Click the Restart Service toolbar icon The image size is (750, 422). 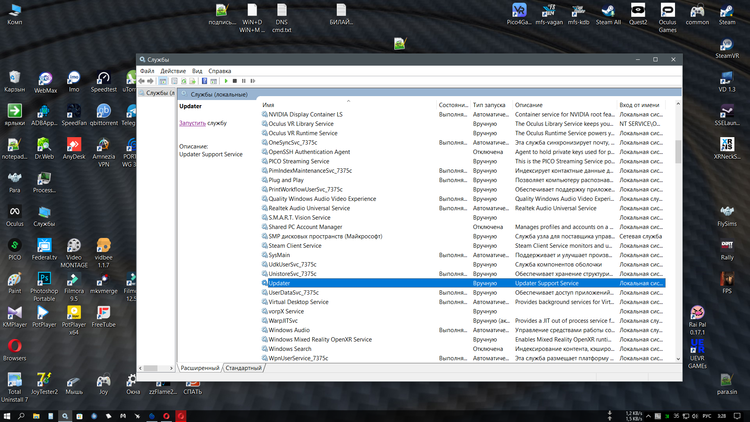pyautogui.click(x=253, y=81)
